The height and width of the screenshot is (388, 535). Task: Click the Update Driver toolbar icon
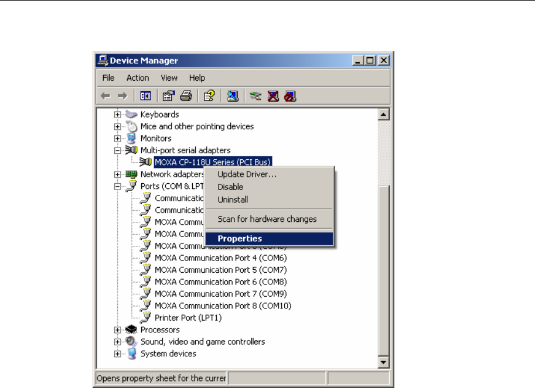(255, 96)
